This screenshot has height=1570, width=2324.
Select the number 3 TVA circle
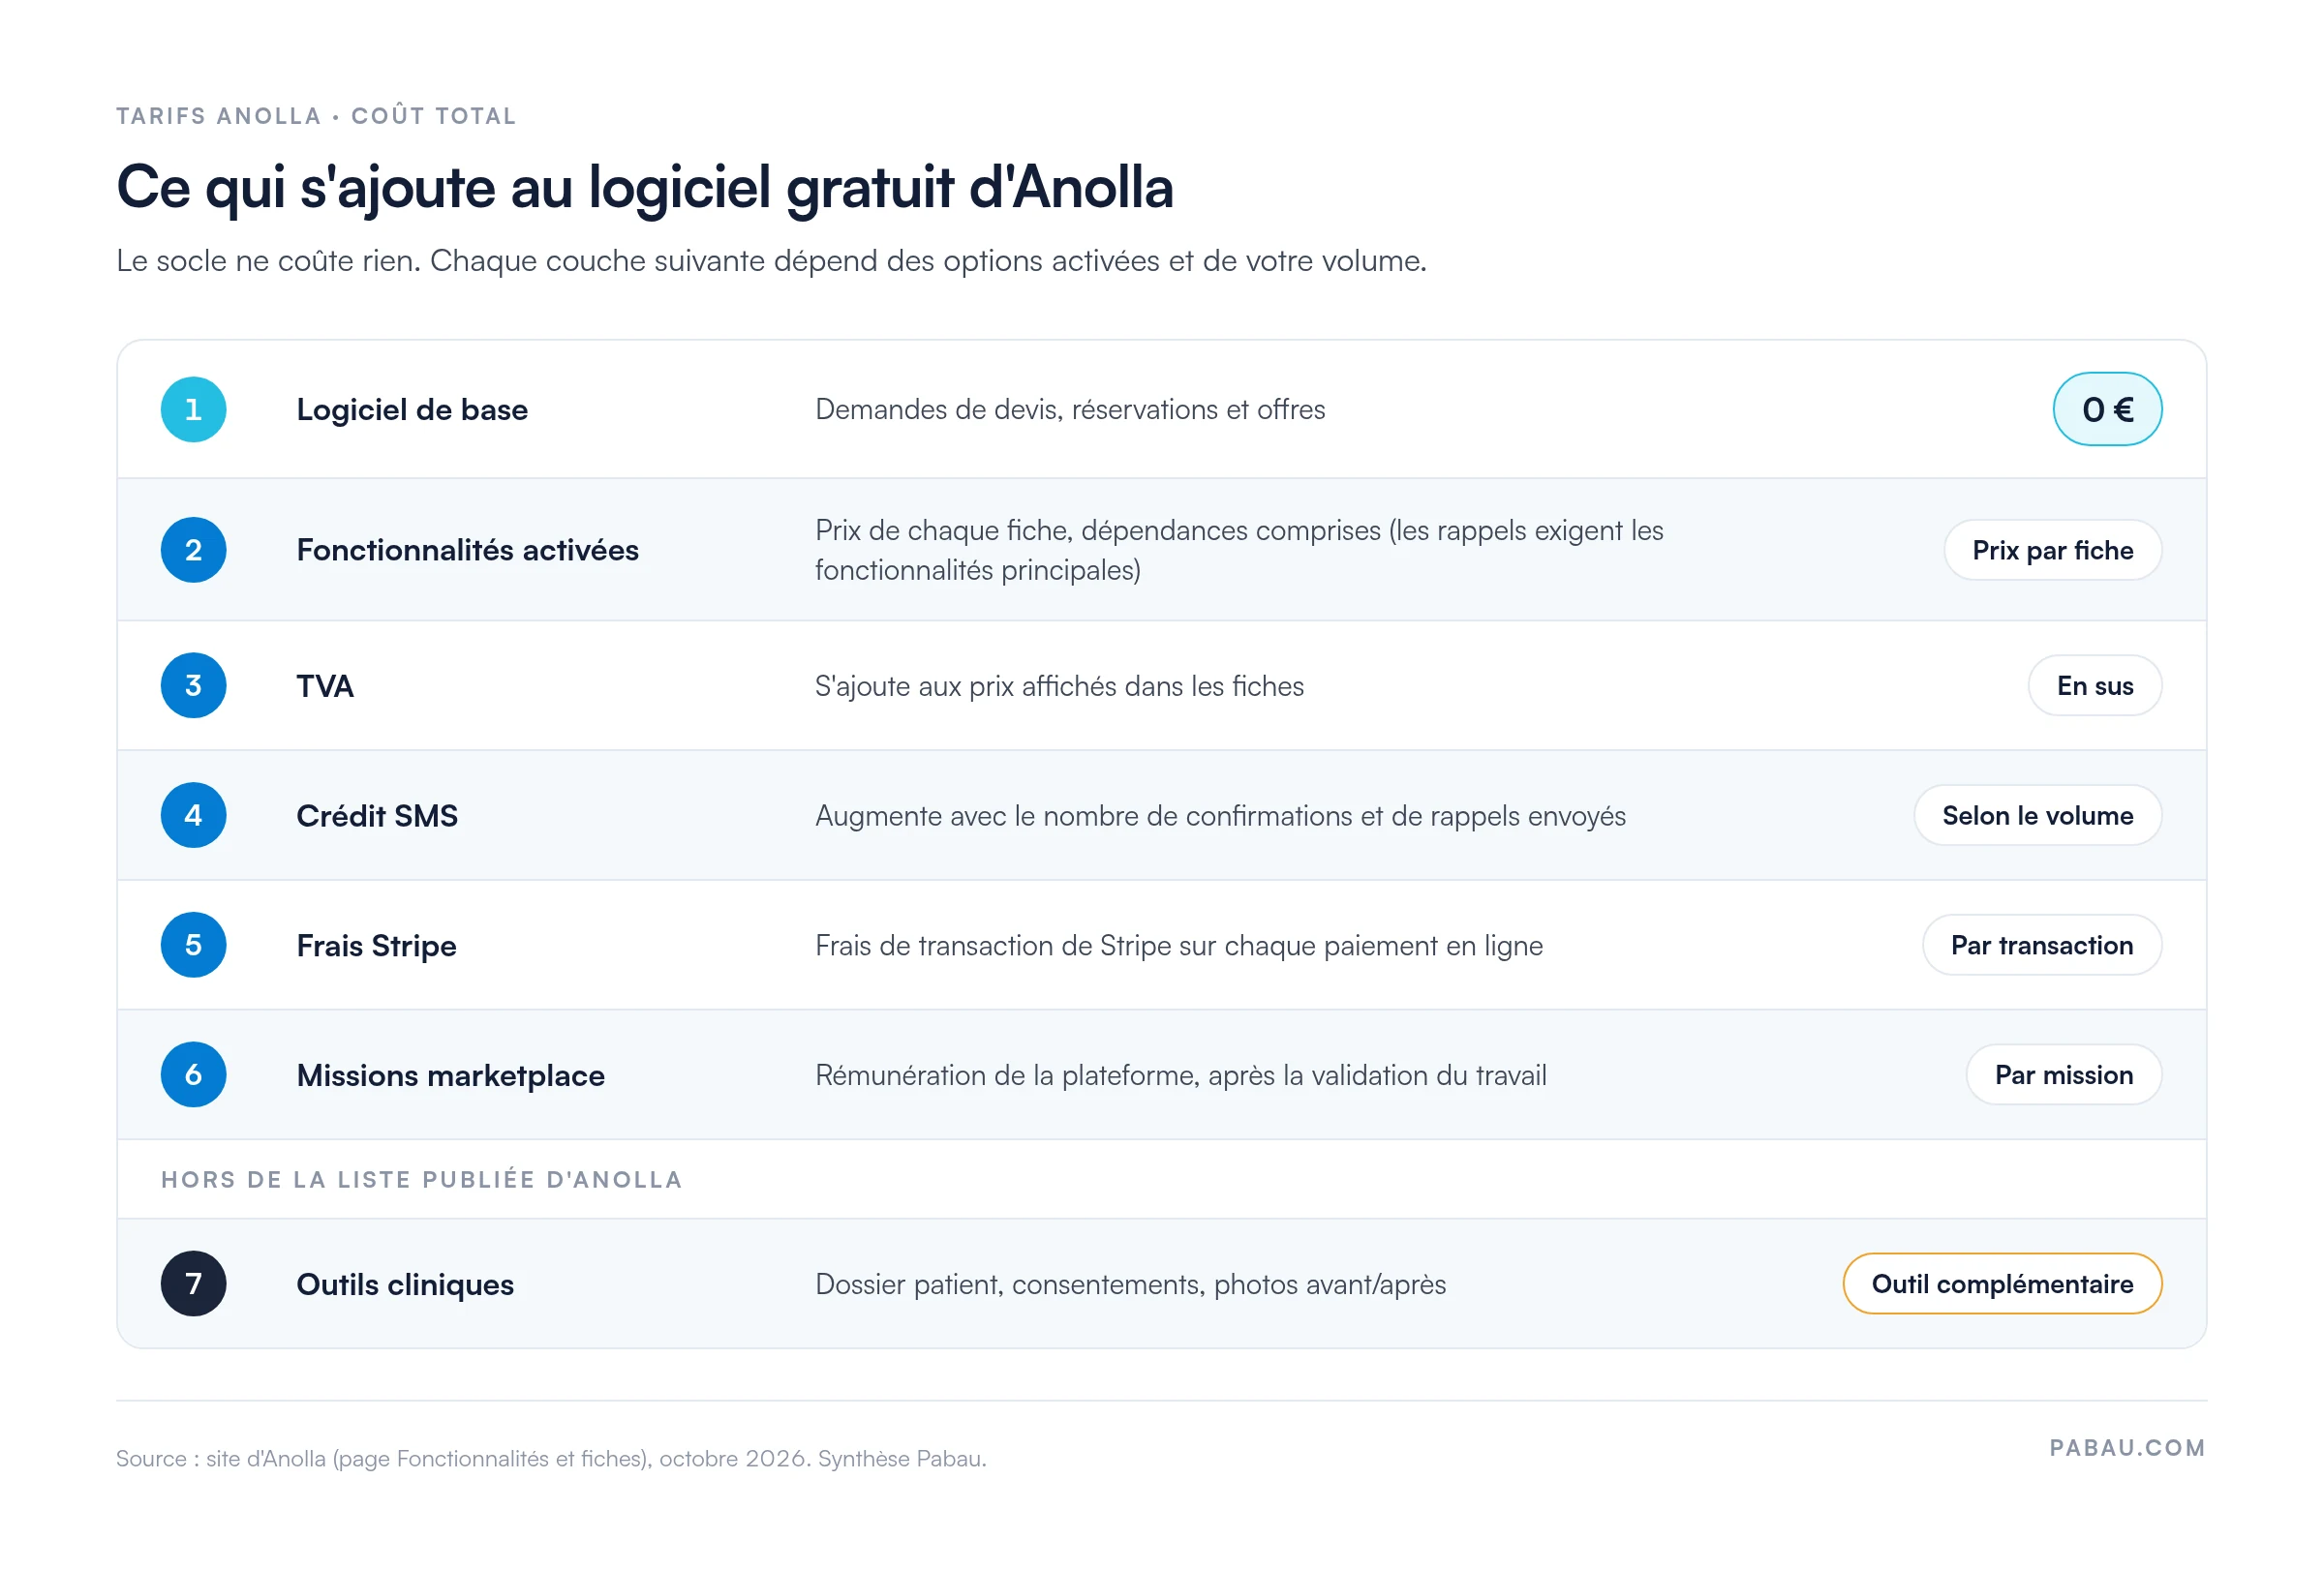[193, 685]
